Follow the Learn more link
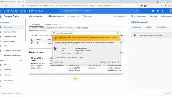 tap(43, 30)
